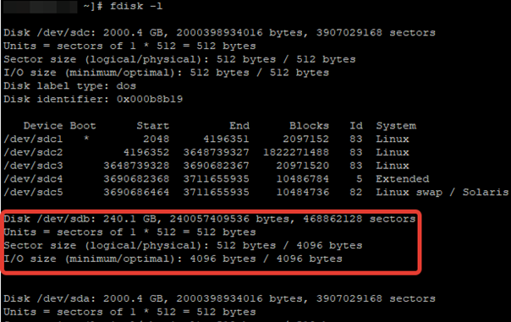Click start sector value 3648739328
This screenshot has height=322, width=511.
coord(136,166)
